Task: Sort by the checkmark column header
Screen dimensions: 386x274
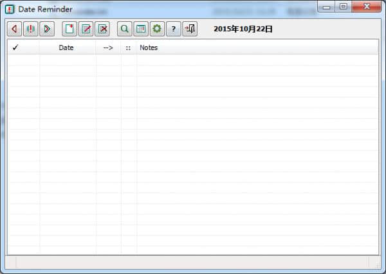Action: (x=15, y=47)
